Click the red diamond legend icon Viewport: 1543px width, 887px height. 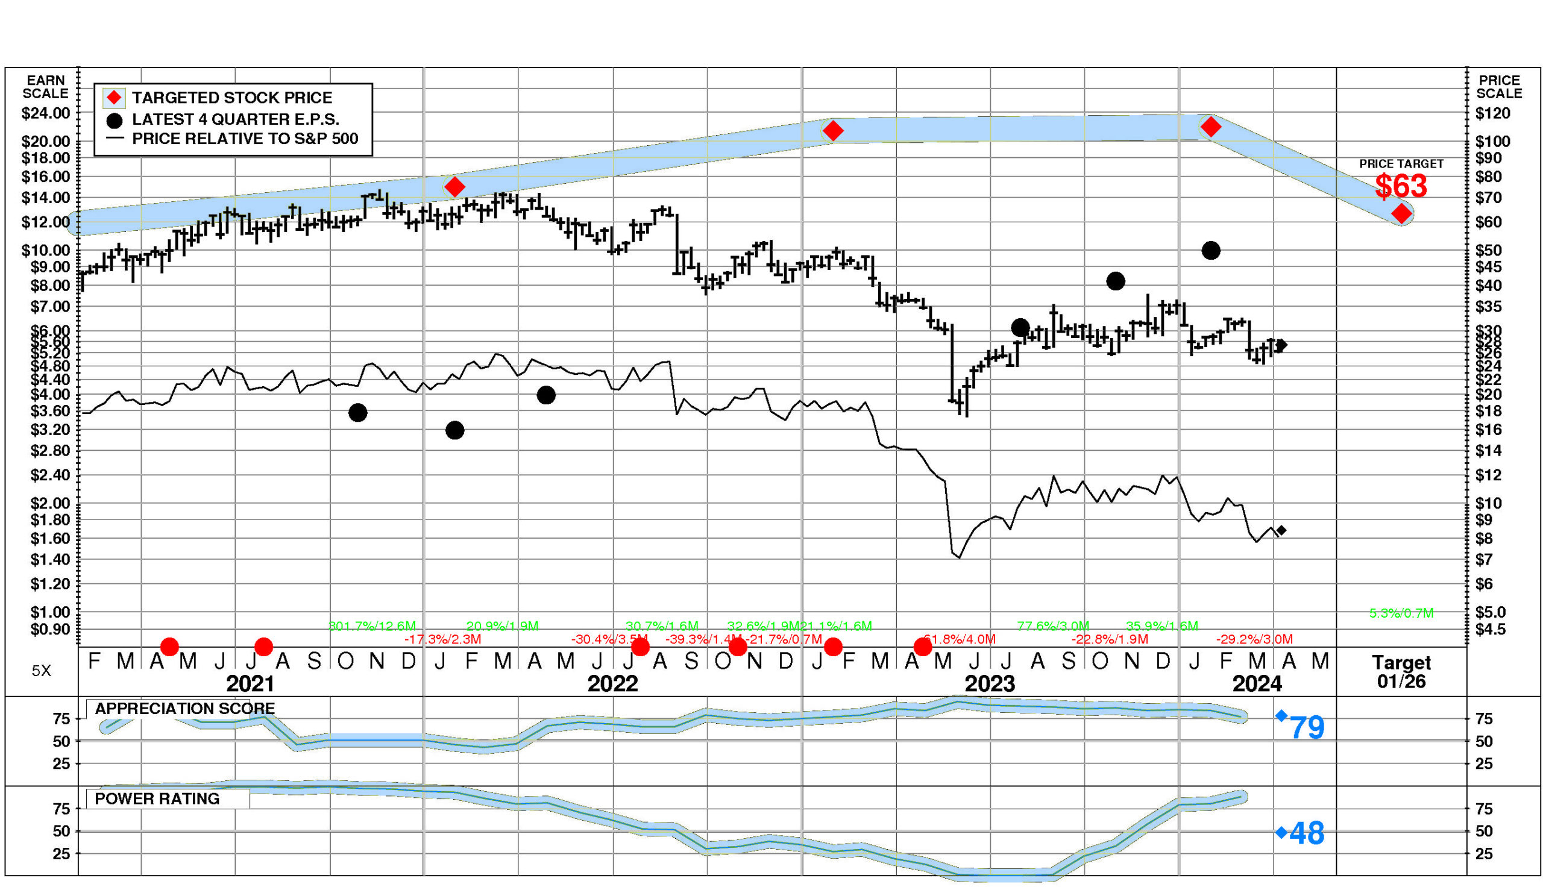[x=114, y=98]
